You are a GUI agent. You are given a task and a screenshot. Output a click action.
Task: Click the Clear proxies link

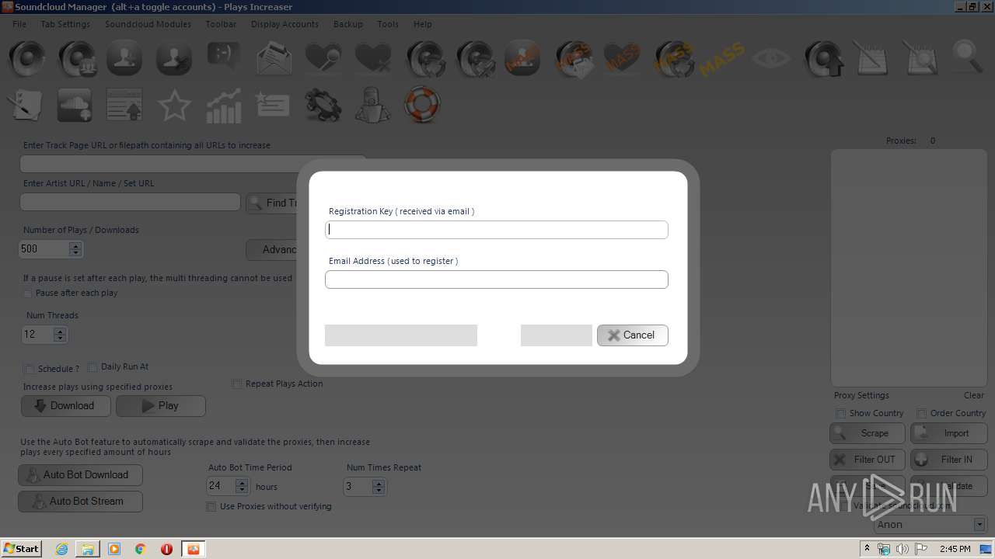(973, 395)
